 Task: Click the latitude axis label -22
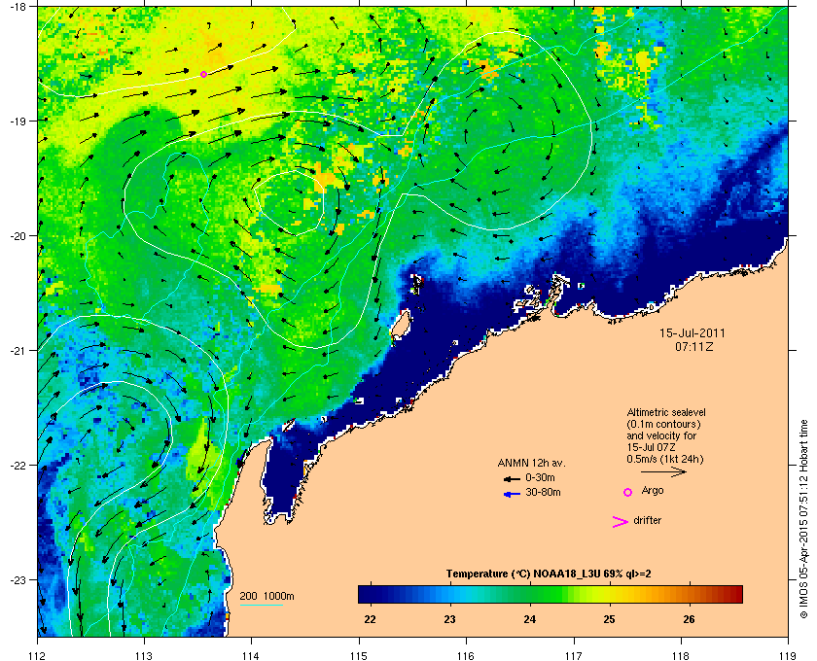[18, 465]
